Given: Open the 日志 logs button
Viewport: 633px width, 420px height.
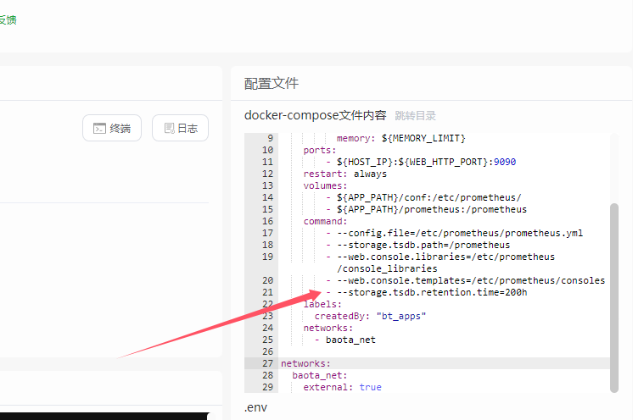Looking at the screenshot, I should (180, 129).
